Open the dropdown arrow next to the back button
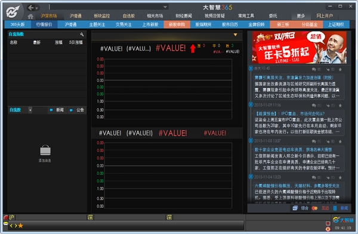The height and width of the screenshot is (234, 358). pos(37,8)
